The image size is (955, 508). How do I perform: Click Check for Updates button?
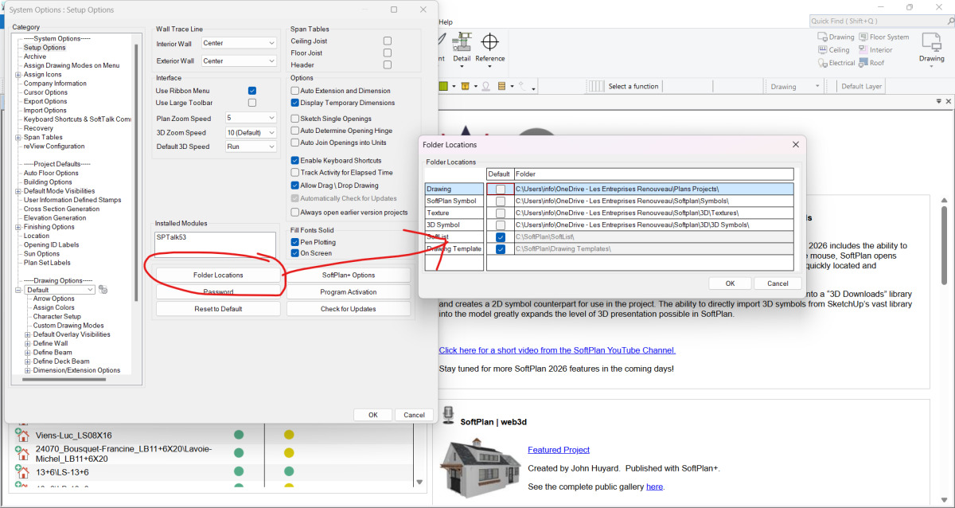point(348,308)
